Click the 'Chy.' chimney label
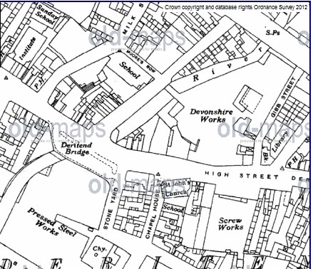Viewport: 313px width, 269px height. [99, 249]
